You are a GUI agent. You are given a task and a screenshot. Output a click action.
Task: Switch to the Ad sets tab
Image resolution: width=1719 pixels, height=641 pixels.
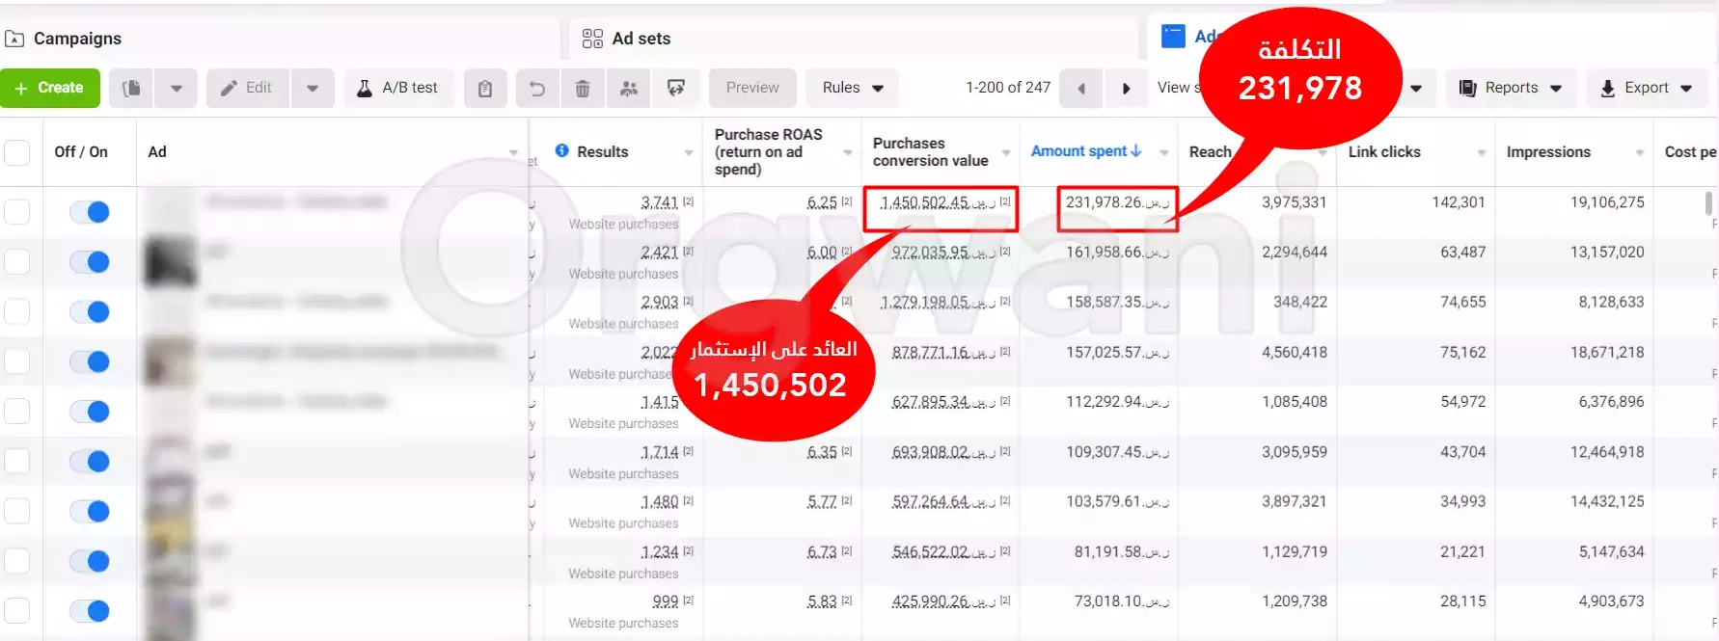641,39
